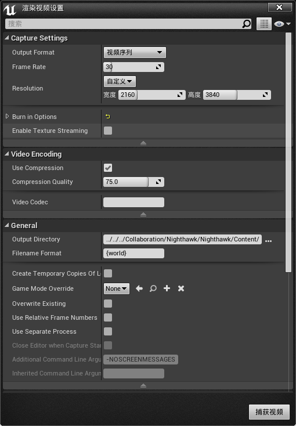Create new Game Mode Override class

[167, 288]
